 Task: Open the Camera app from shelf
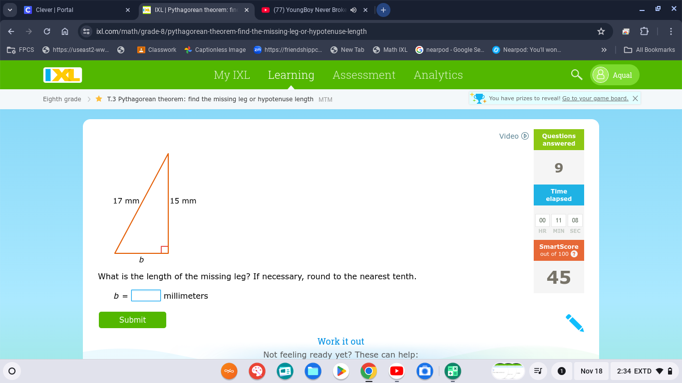[425, 371]
